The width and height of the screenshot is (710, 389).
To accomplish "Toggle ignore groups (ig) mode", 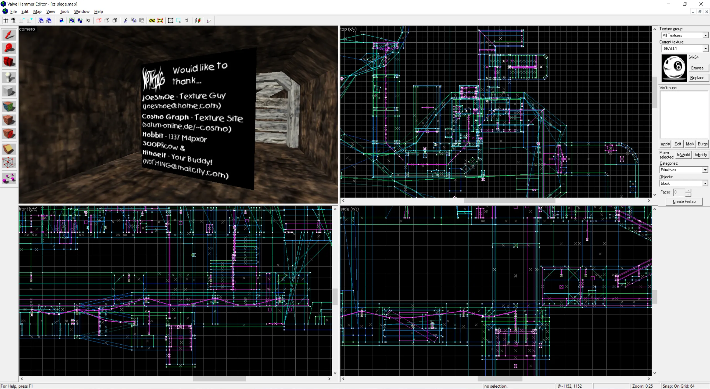I will [x=88, y=20].
